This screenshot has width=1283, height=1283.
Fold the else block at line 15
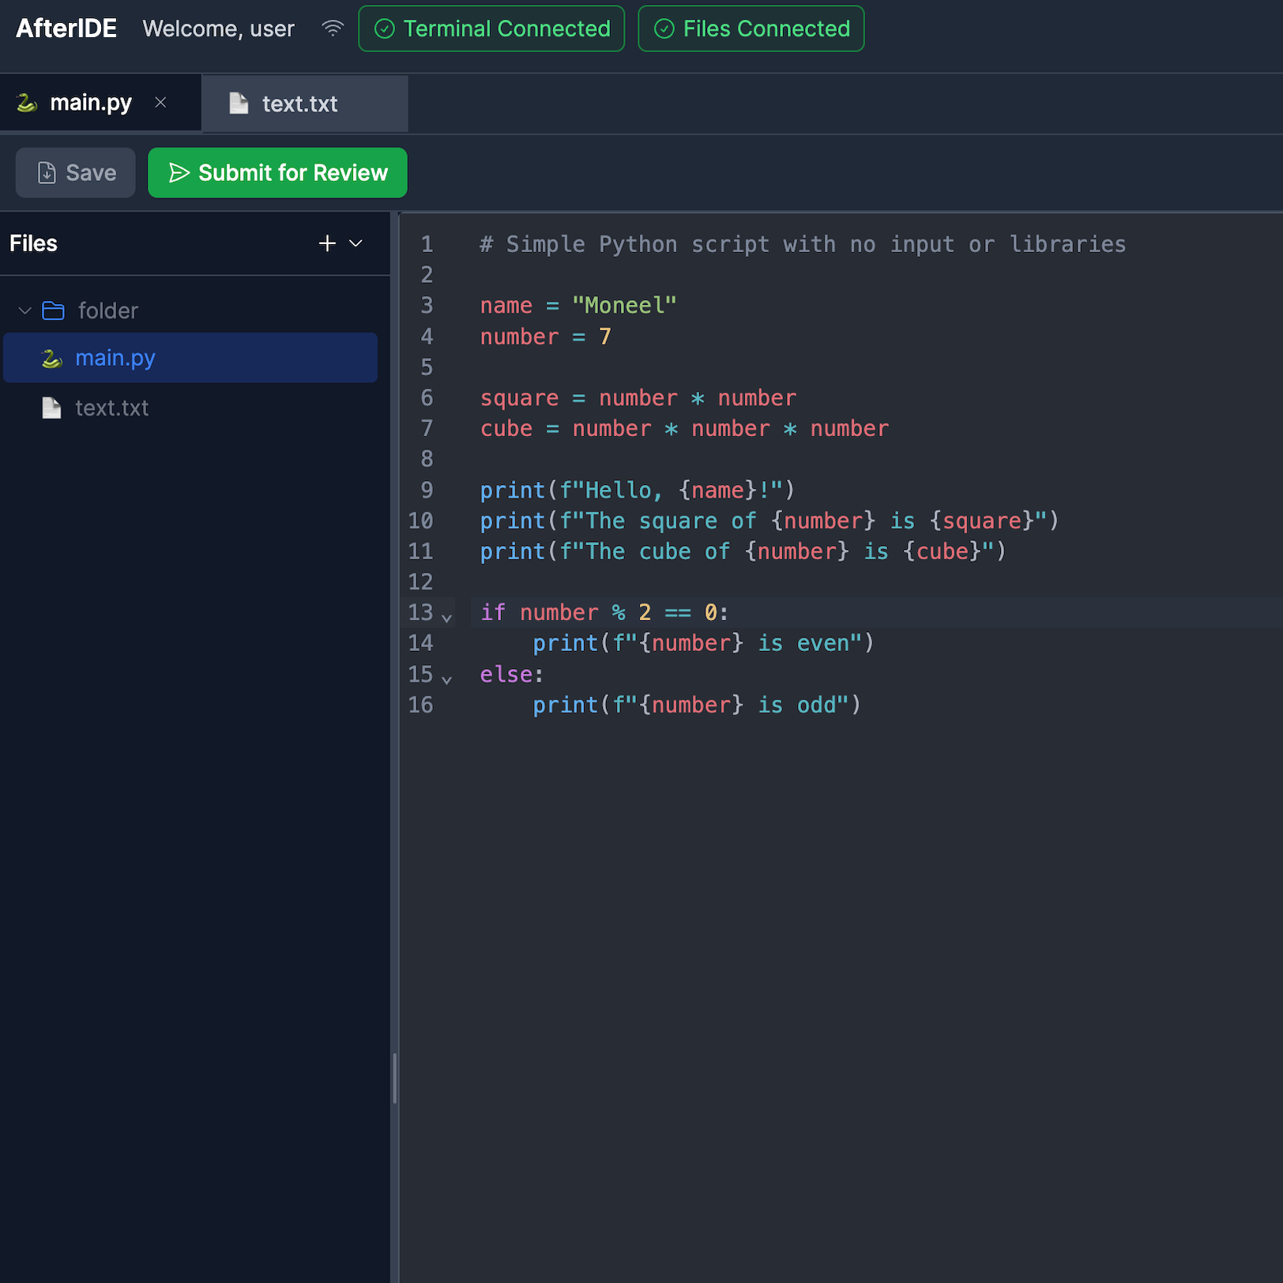pyautogui.click(x=447, y=679)
